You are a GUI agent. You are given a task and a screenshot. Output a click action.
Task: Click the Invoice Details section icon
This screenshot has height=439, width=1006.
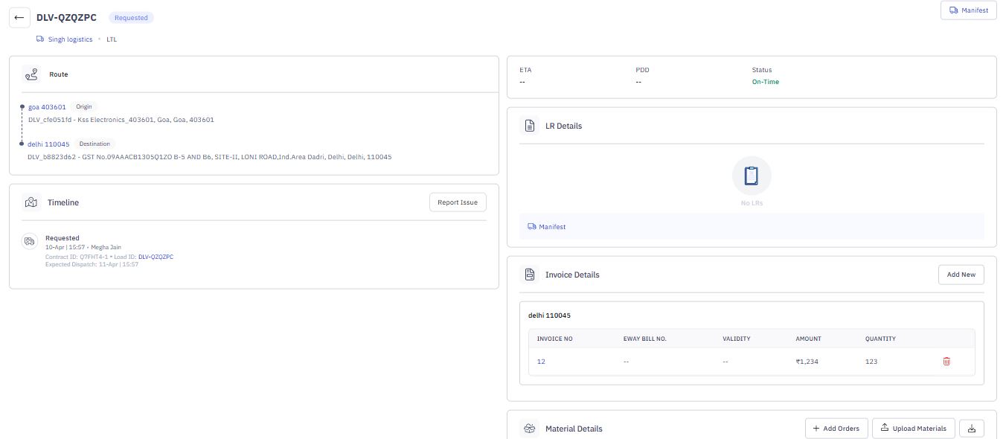pos(529,275)
